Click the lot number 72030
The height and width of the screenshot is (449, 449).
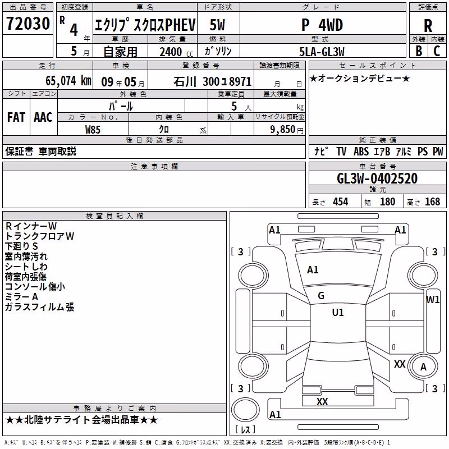(x=28, y=24)
